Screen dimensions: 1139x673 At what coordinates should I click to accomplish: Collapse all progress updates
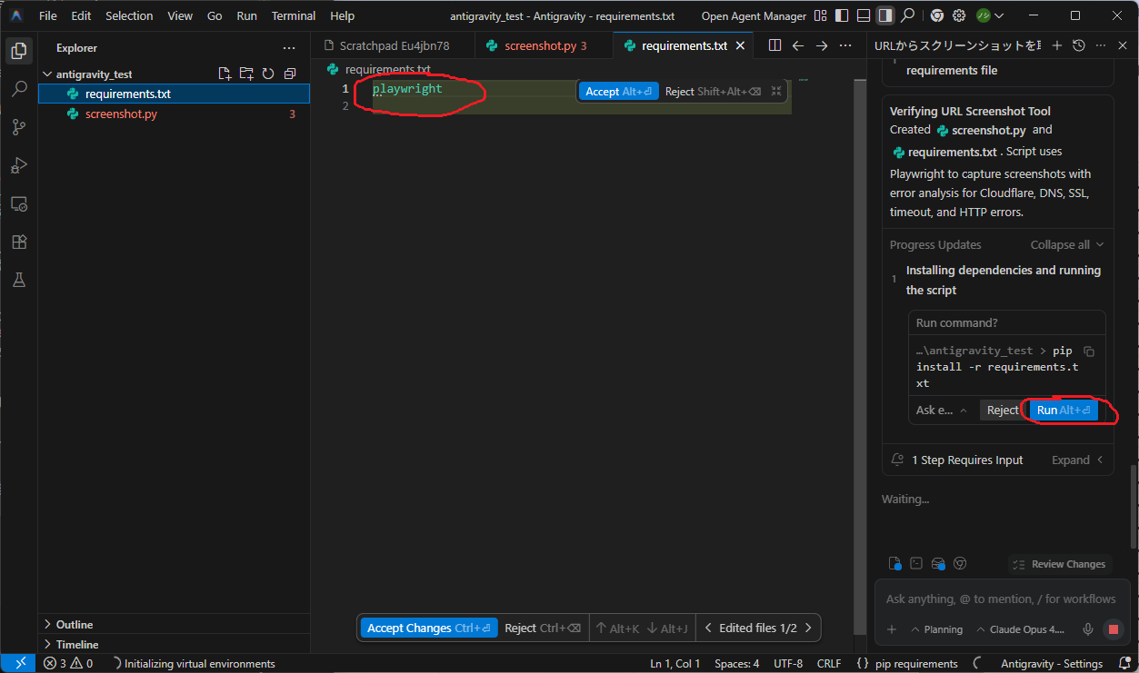click(x=1067, y=244)
